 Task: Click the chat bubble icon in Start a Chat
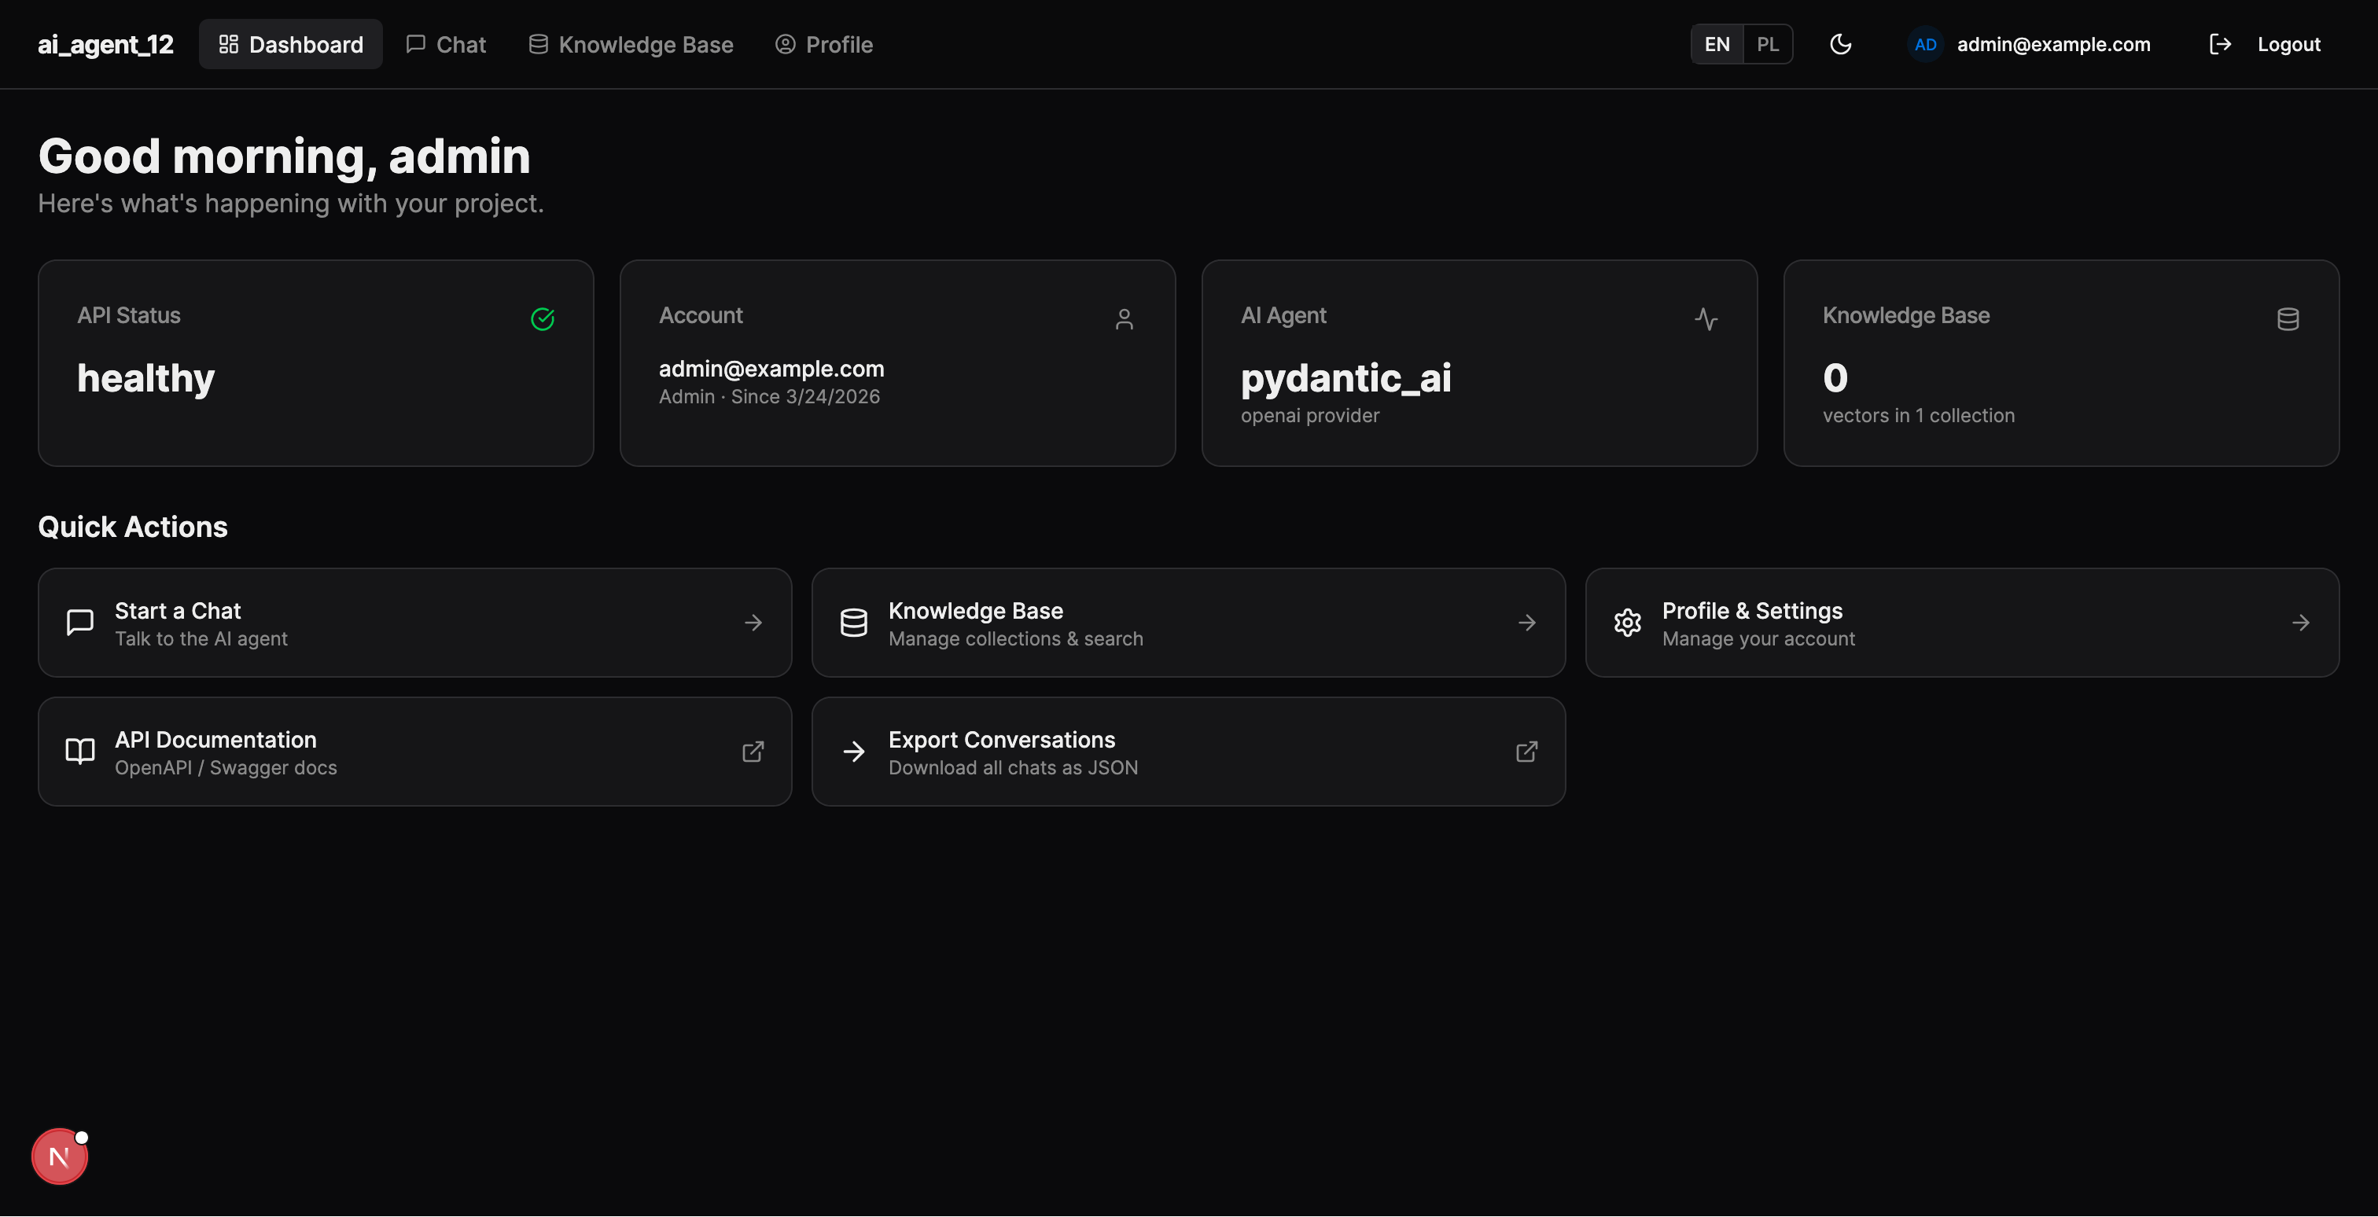pyautogui.click(x=79, y=623)
